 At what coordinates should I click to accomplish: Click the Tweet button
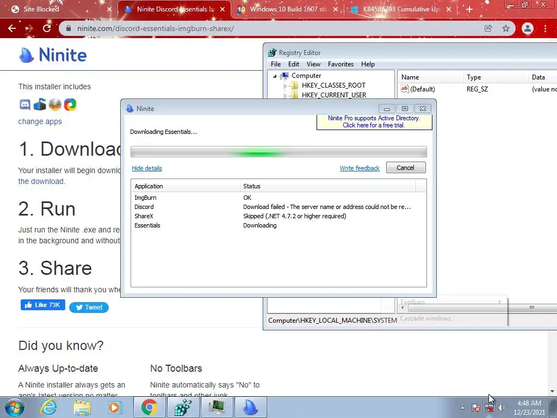pos(89,308)
